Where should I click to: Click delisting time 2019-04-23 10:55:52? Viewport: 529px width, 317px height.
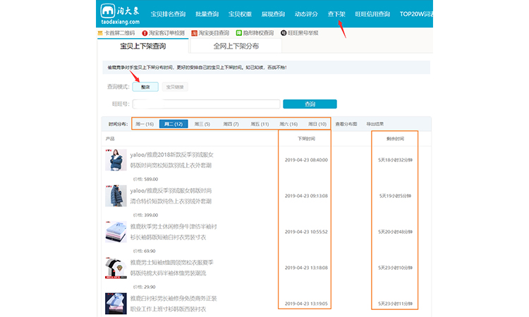pyautogui.click(x=306, y=232)
